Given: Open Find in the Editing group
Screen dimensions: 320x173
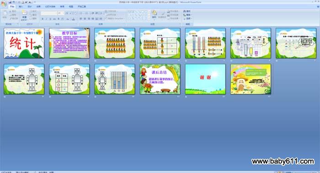Looking at the screenshot, I should pyautogui.click(x=187, y=11).
